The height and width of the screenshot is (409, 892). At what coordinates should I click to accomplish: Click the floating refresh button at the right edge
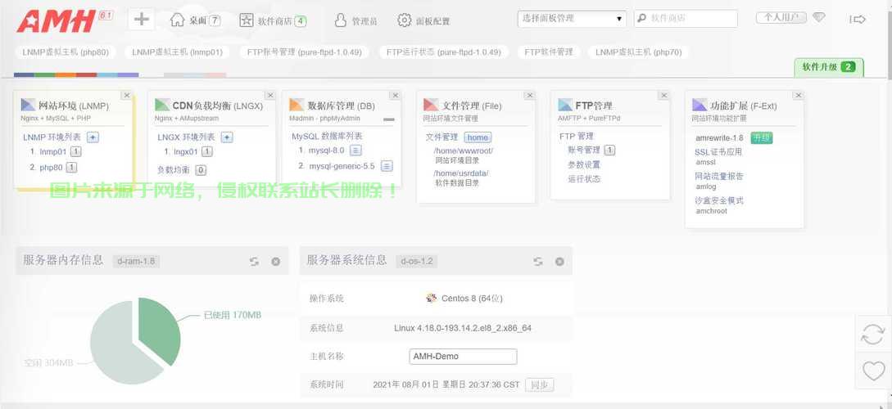tap(872, 334)
